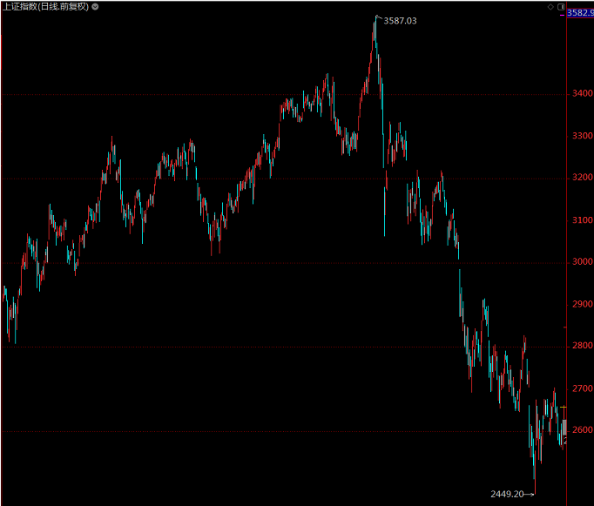This screenshot has width=594, height=506.
Task: Click the 2600 level on price axis
Action: pyautogui.click(x=581, y=431)
